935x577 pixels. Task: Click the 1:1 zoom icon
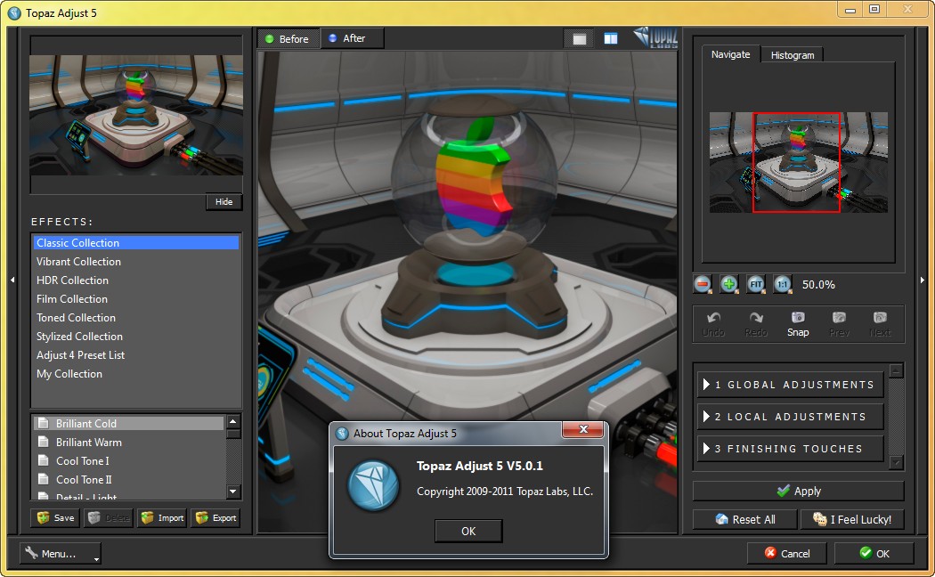[x=783, y=284]
